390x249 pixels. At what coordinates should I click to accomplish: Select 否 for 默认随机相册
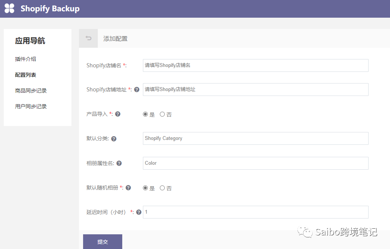point(162,187)
